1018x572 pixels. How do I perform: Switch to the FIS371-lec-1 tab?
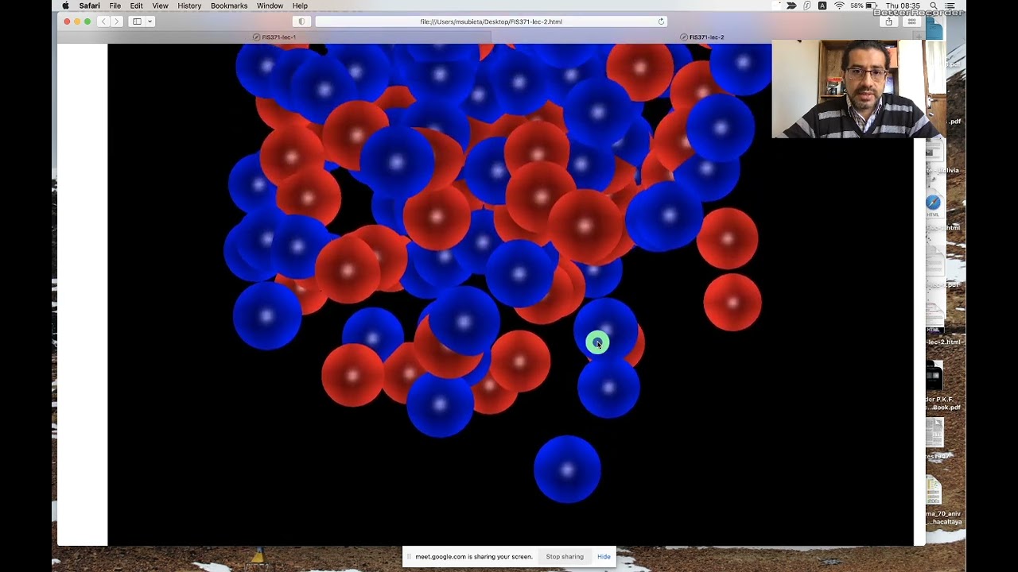tap(274, 37)
